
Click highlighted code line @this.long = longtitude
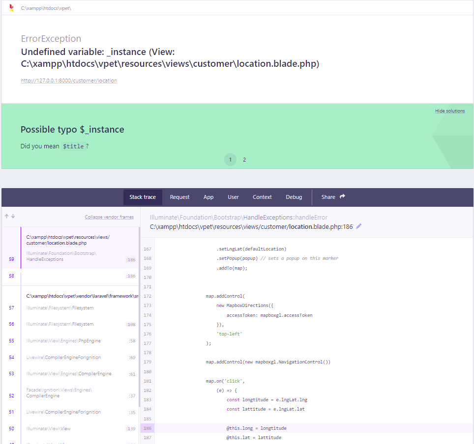[x=256, y=428]
